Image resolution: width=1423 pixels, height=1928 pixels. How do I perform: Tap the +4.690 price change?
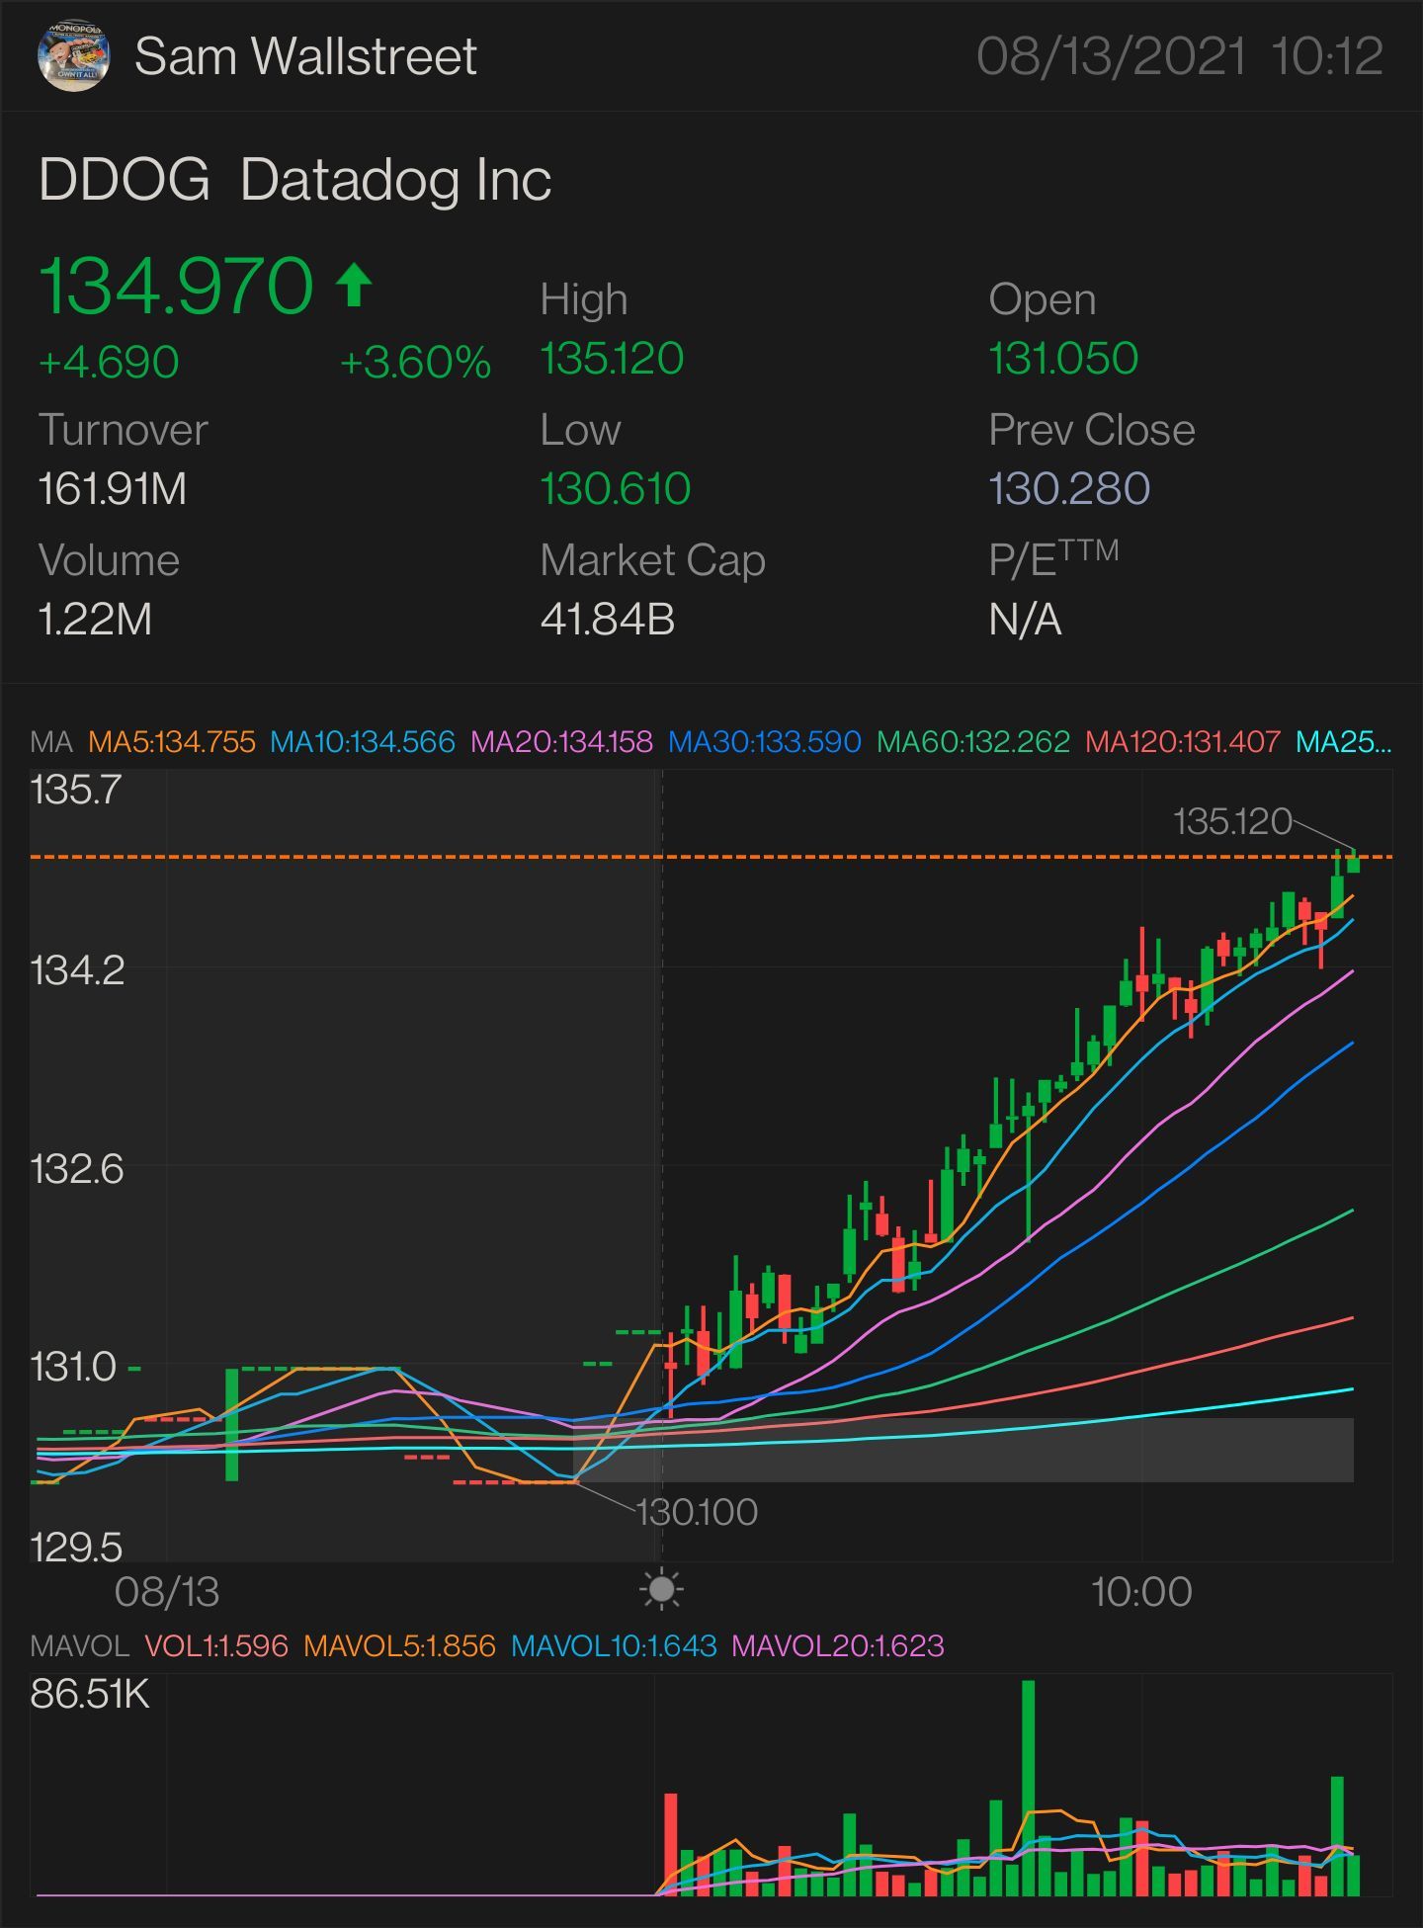(109, 362)
